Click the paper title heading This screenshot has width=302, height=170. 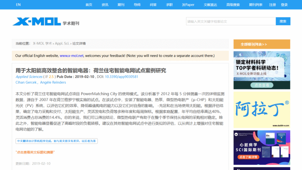point(91,70)
